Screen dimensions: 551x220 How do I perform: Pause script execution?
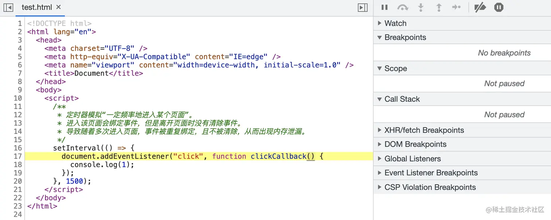(x=384, y=7)
